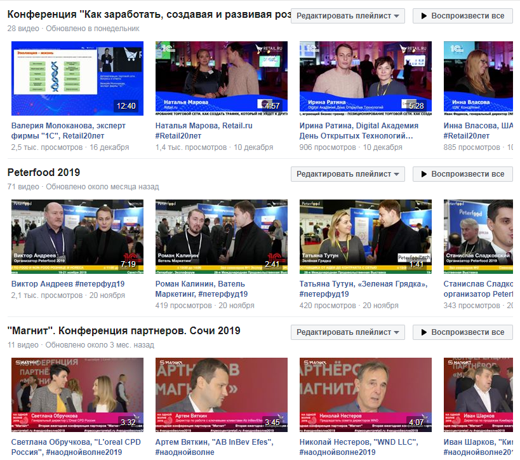Screen dimensions: 520x460
Task: Open edit playlist dropdown for Peterfood 2019
Action: [x=348, y=174]
